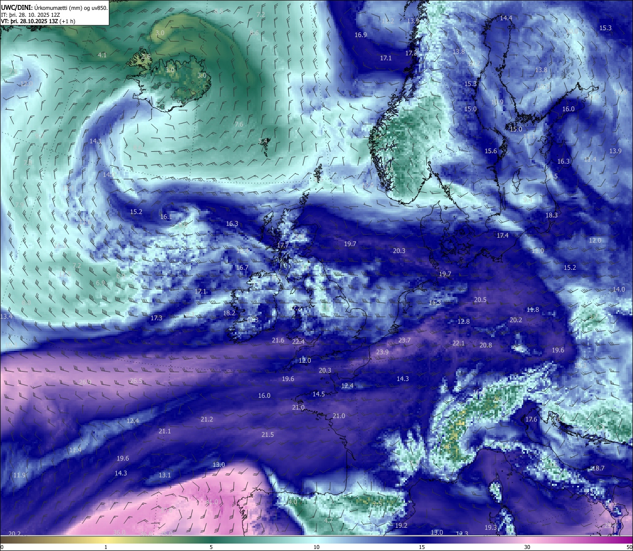Viewport: 633px width, 551px height.
Task: Click the 12.8 value label
Action: (463, 321)
